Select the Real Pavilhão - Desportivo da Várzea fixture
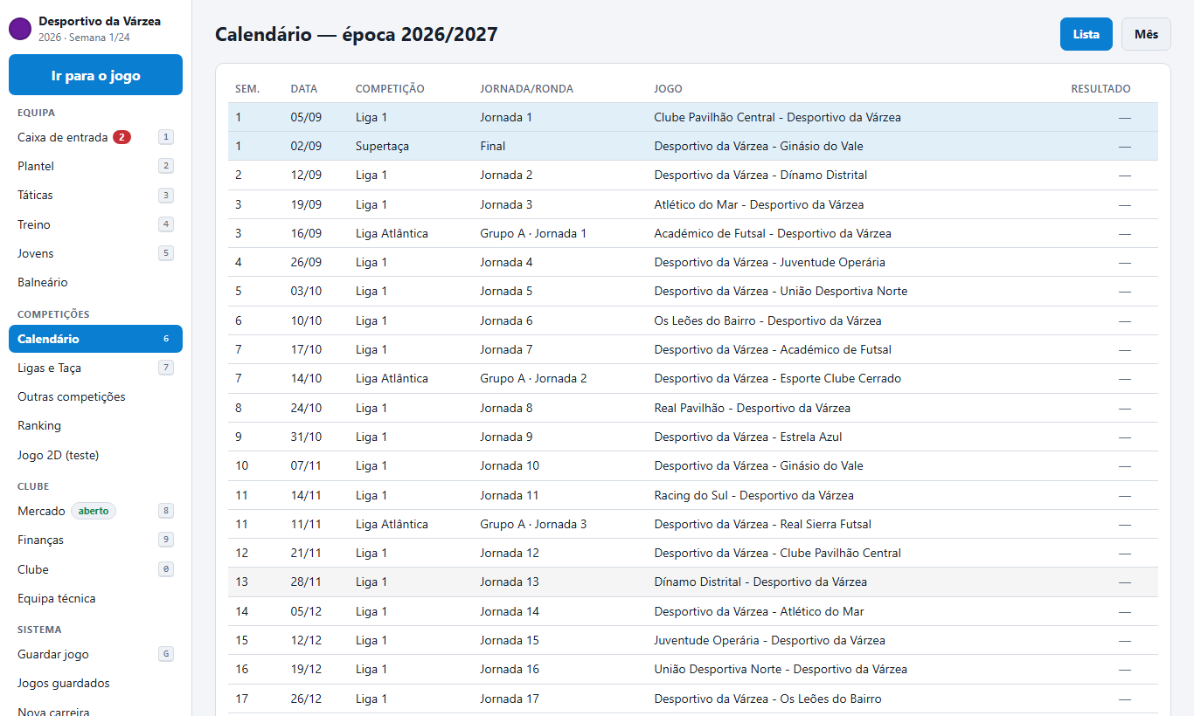 point(693,408)
